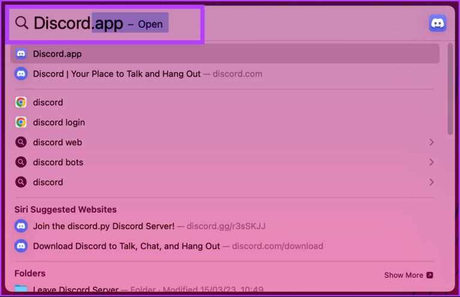Click the results list scrollbar
460x297 pixels.
(x=450, y=89)
